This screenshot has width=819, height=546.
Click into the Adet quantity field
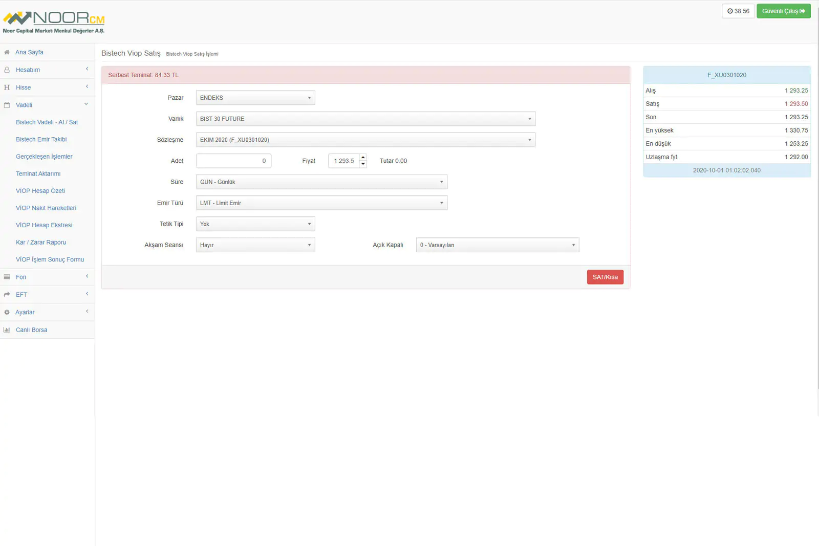233,161
